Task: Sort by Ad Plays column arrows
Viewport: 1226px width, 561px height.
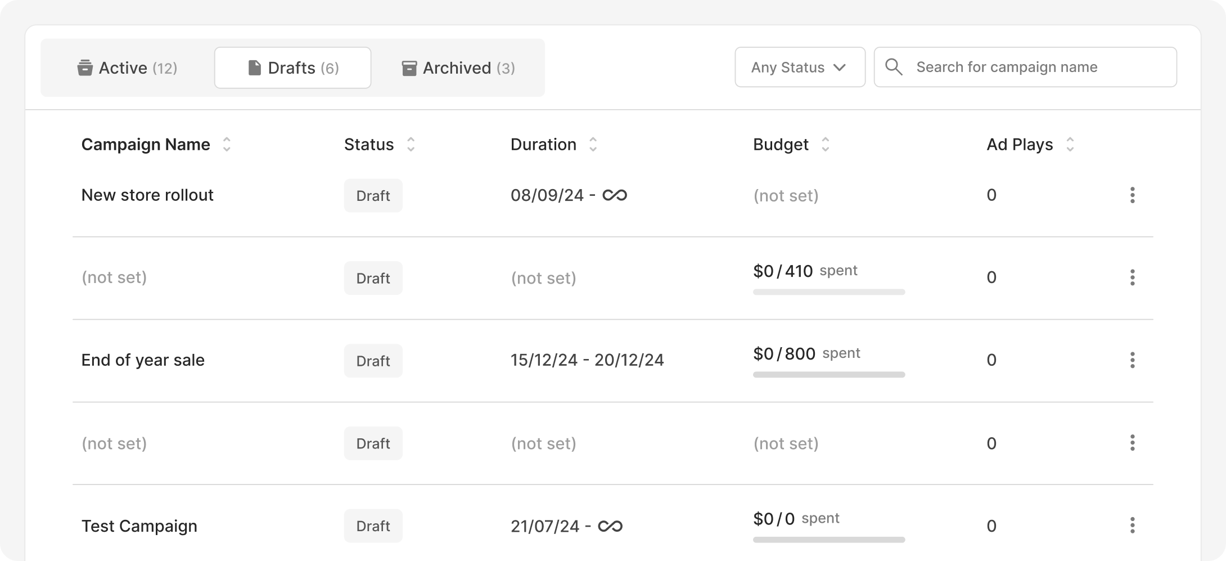Action: (1070, 145)
